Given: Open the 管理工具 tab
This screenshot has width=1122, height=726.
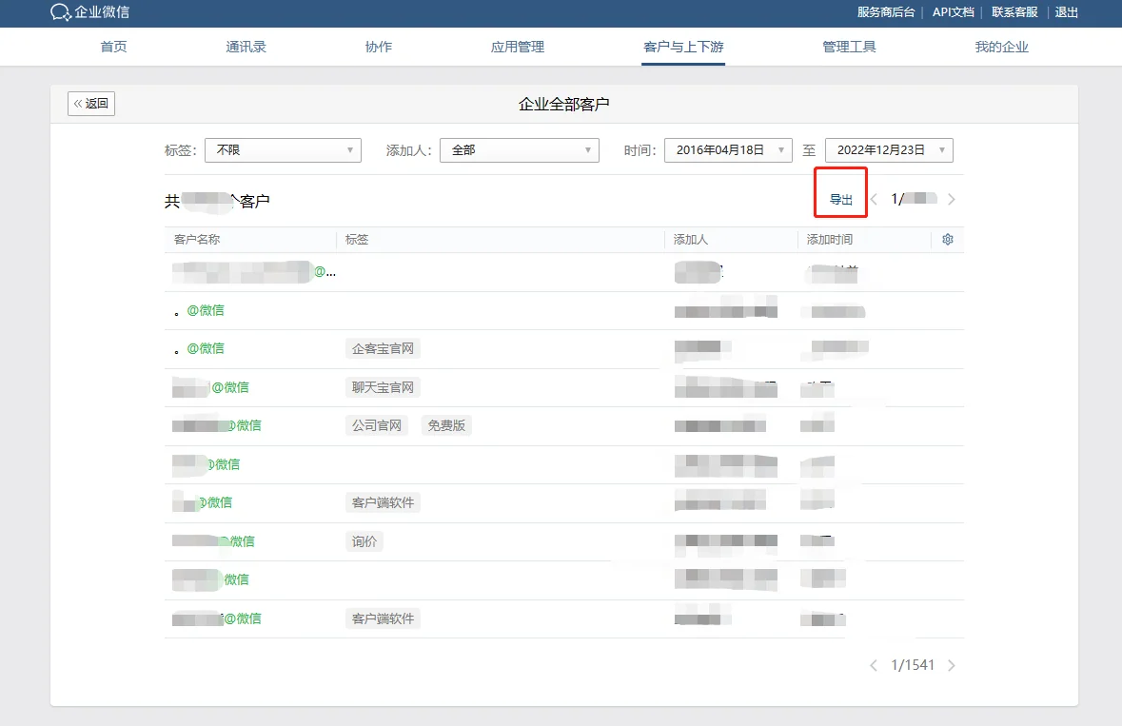Looking at the screenshot, I should pos(849,48).
